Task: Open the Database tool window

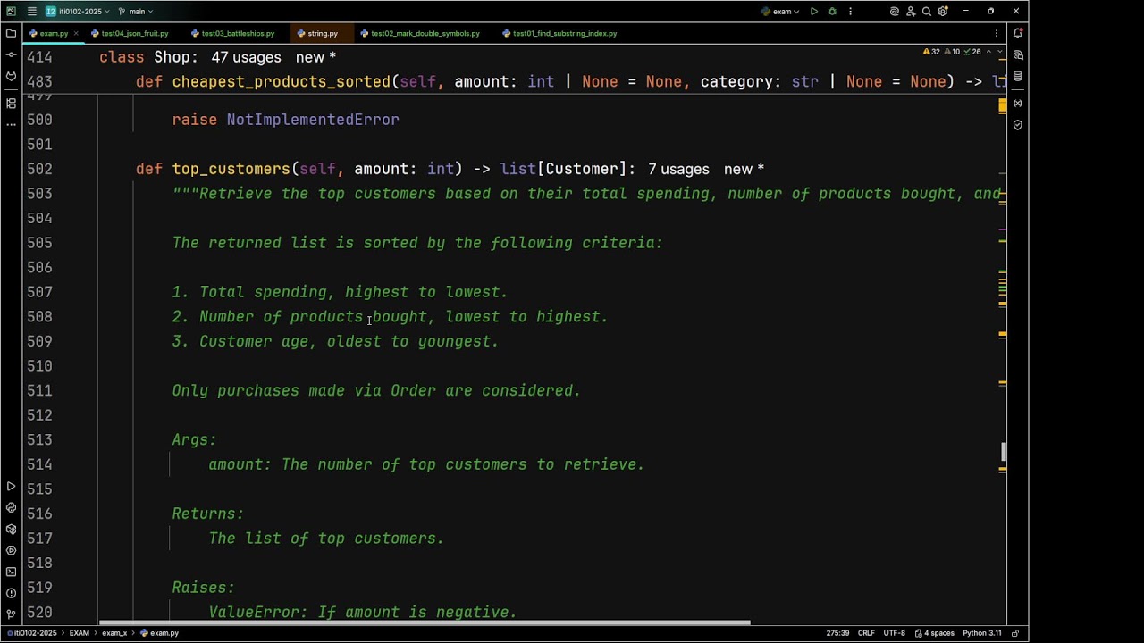Action: 1018,77
